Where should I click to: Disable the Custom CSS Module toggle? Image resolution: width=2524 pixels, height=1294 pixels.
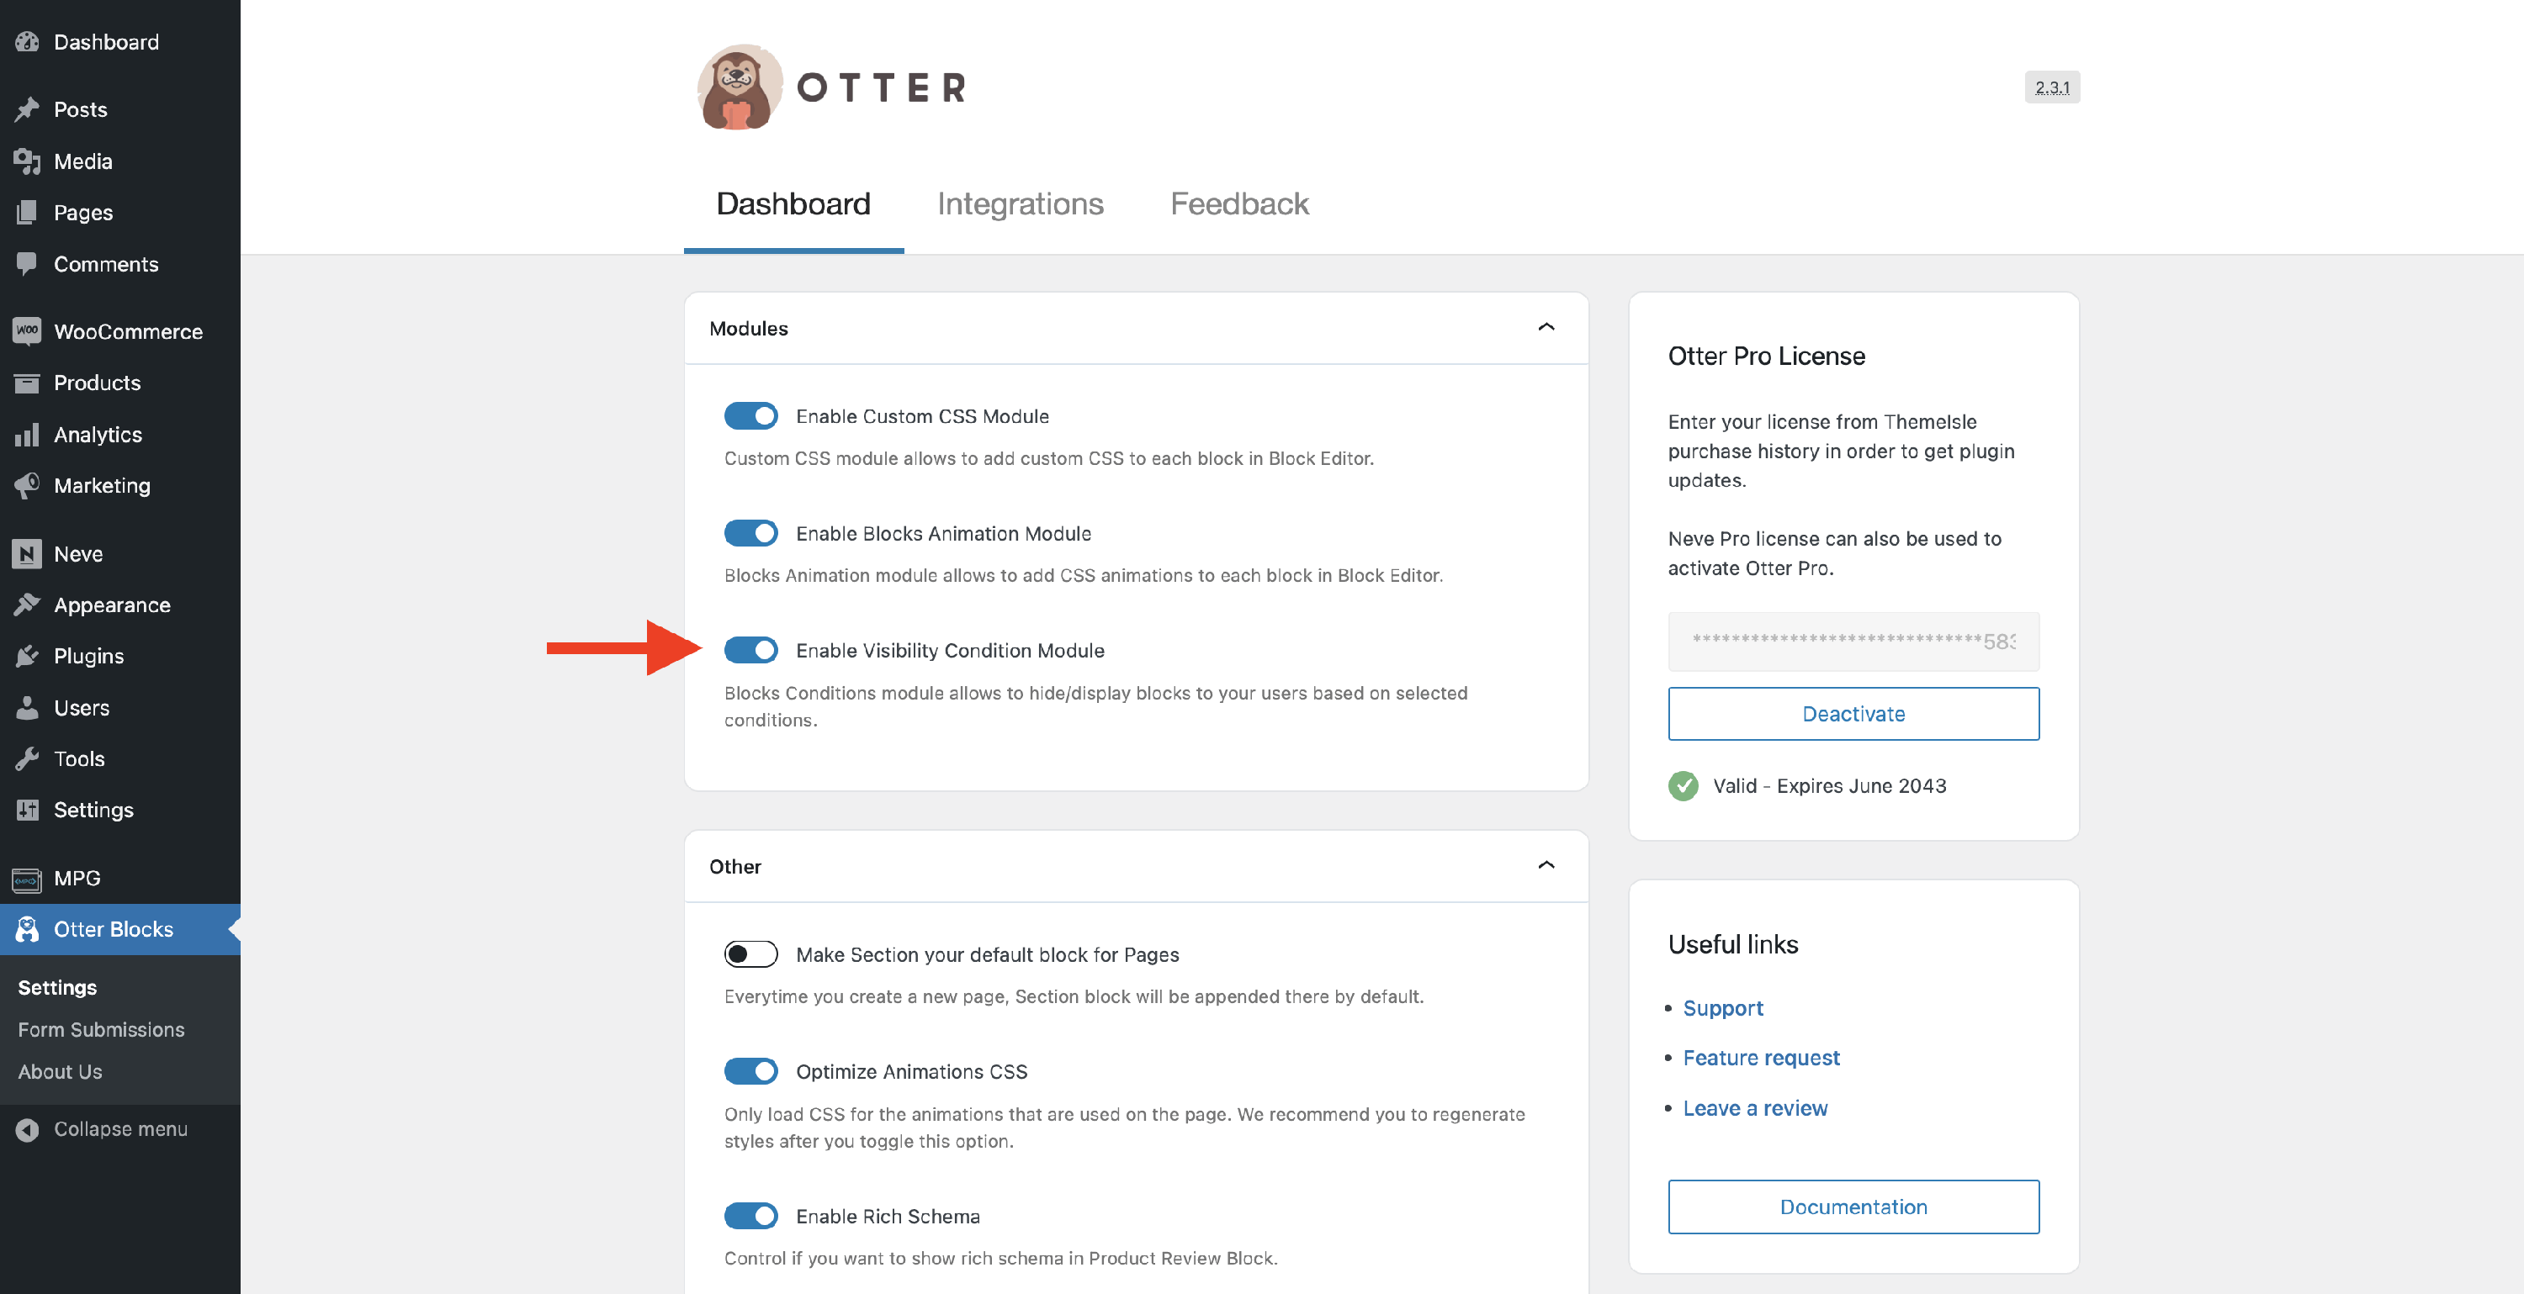point(750,416)
